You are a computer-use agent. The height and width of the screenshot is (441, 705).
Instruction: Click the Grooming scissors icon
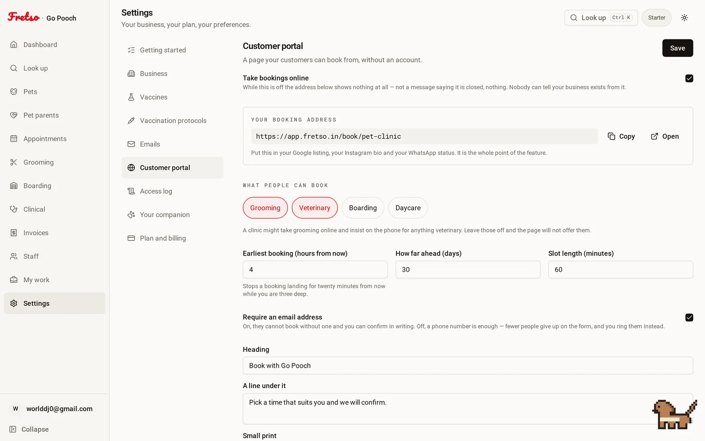(14, 162)
